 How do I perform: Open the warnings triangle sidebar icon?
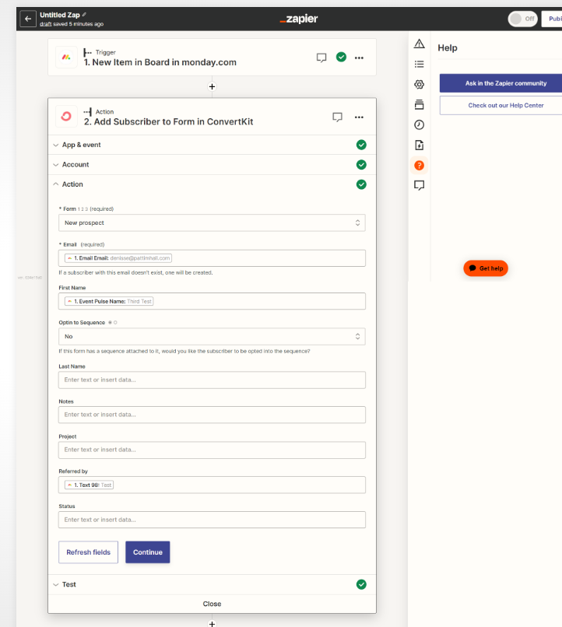(420, 44)
